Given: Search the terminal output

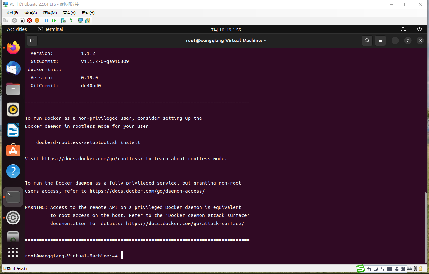Looking at the screenshot, I should [367, 41].
